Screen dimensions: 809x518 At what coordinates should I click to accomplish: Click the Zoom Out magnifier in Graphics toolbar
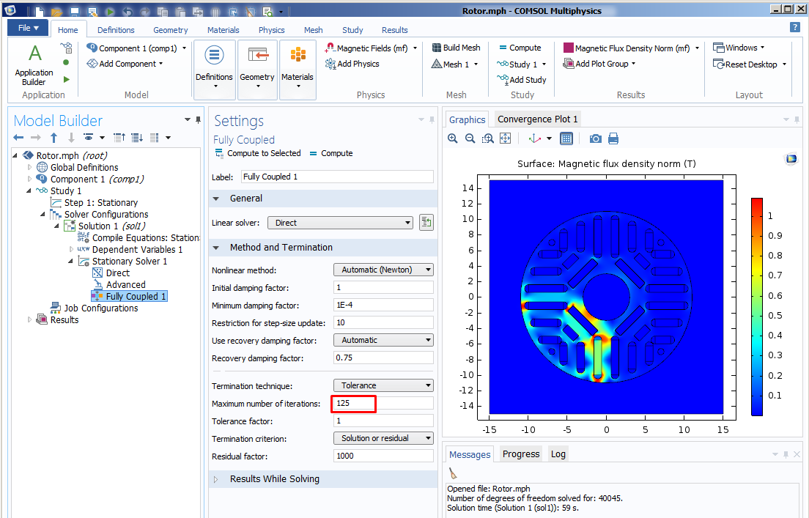470,138
